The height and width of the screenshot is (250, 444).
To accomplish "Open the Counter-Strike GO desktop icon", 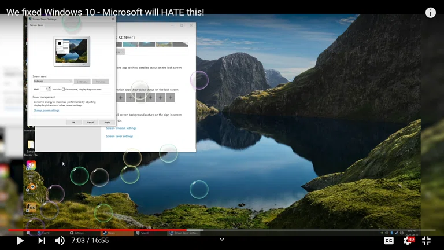I will [31, 207].
